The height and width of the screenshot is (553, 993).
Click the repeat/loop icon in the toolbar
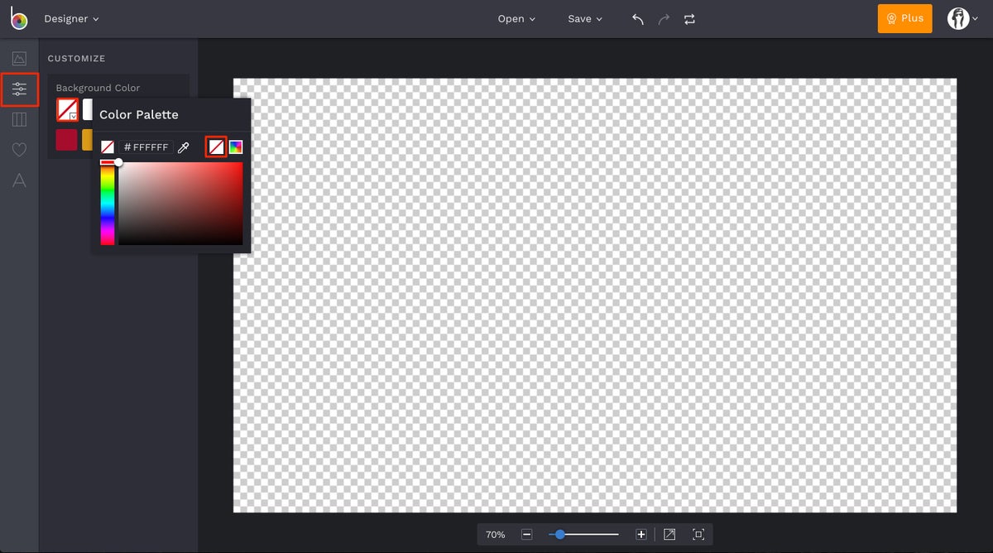coord(689,18)
